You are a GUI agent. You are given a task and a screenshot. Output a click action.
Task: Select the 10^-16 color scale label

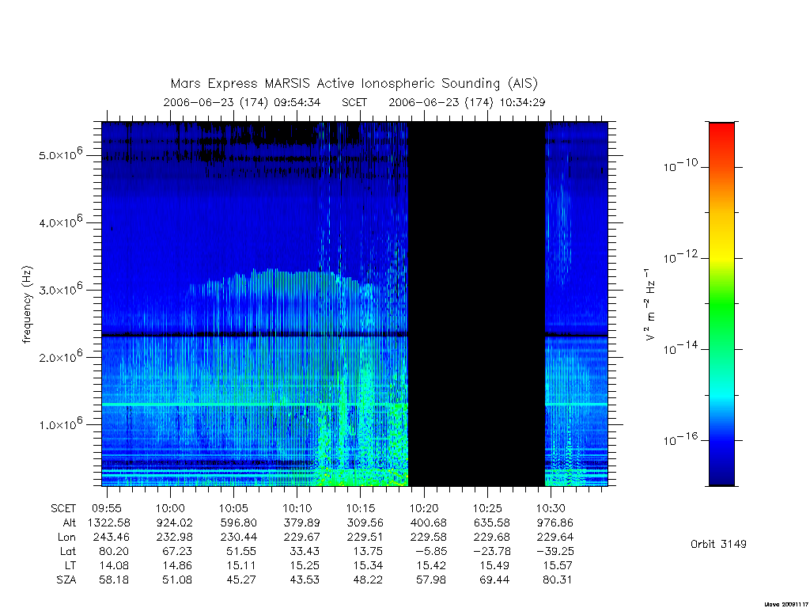click(679, 439)
